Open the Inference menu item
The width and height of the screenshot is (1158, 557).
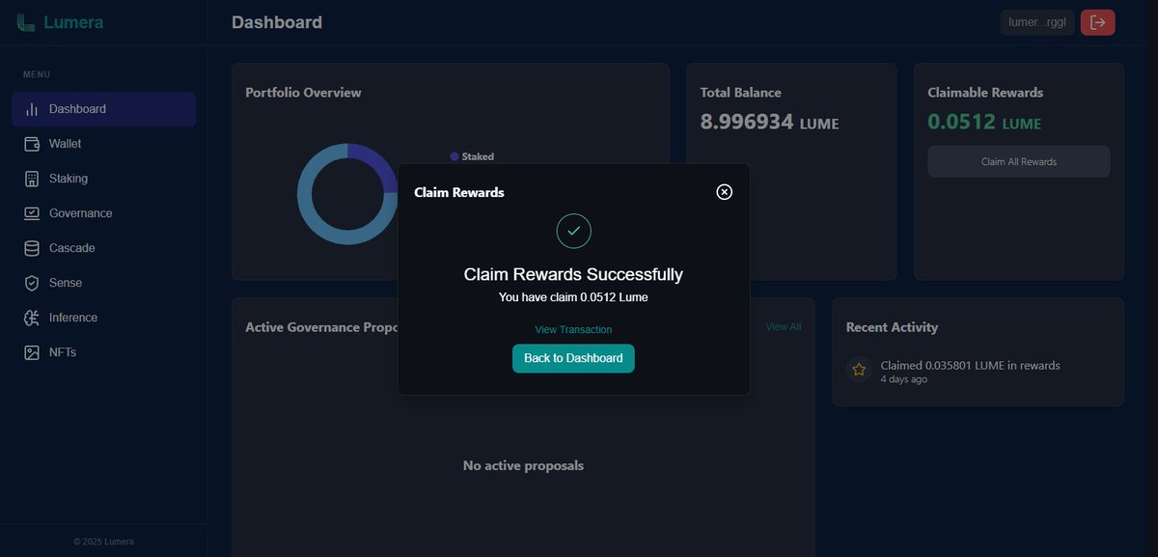pos(104,318)
